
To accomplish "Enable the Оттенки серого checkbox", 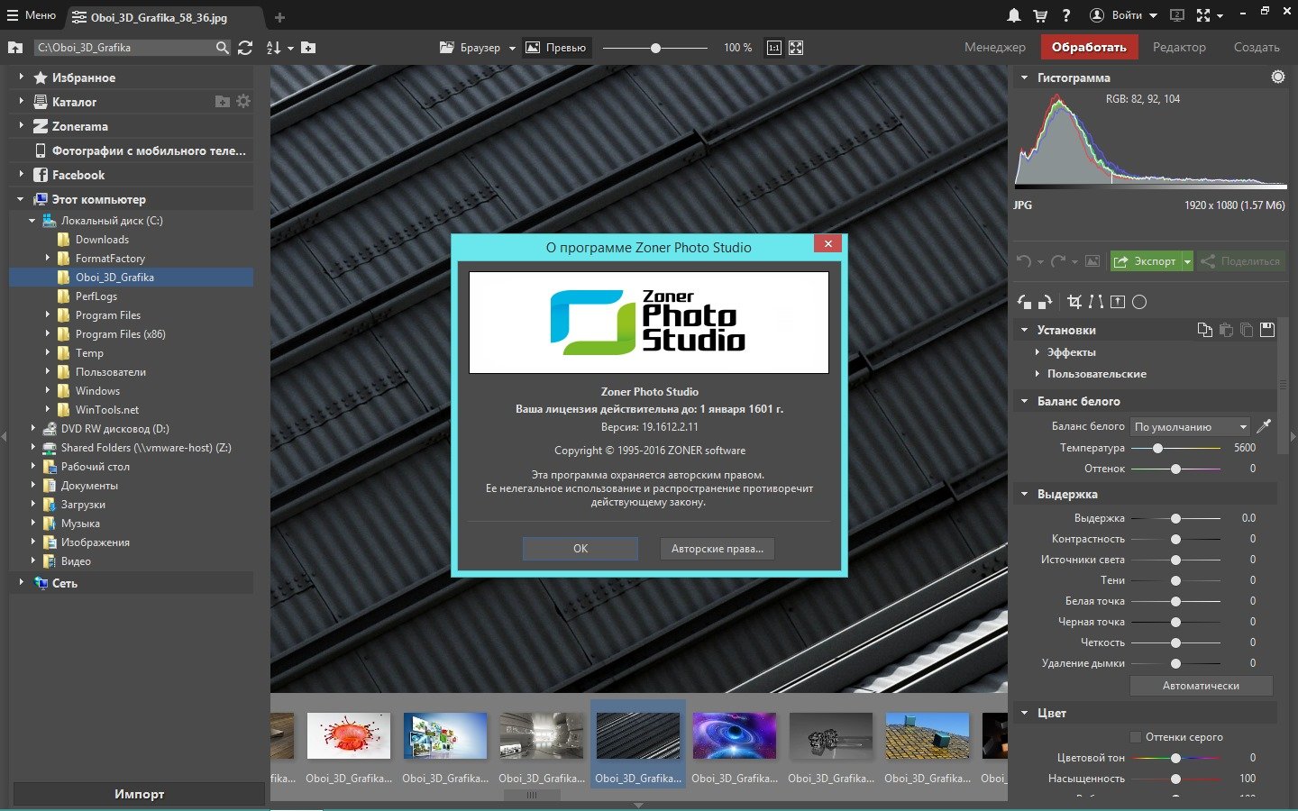I will [x=1136, y=736].
